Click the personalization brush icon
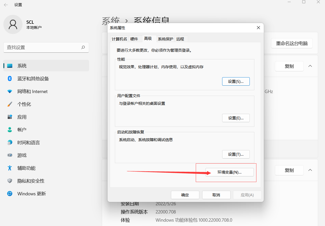Viewport: 325px width, 226px height. tap(10, 104)
